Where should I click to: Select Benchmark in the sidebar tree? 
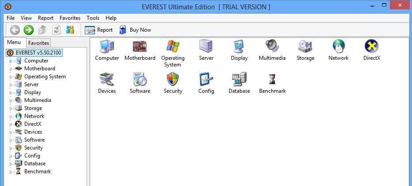click(x=38, y=171)
